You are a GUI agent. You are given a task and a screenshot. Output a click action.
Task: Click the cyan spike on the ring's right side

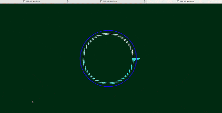tap(136, 59)
